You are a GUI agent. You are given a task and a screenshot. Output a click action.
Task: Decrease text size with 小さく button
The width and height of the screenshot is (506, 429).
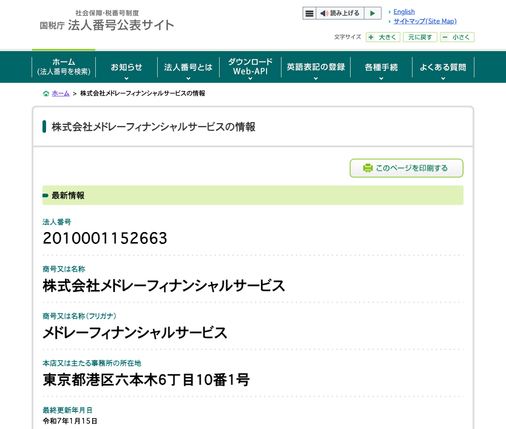457,37
